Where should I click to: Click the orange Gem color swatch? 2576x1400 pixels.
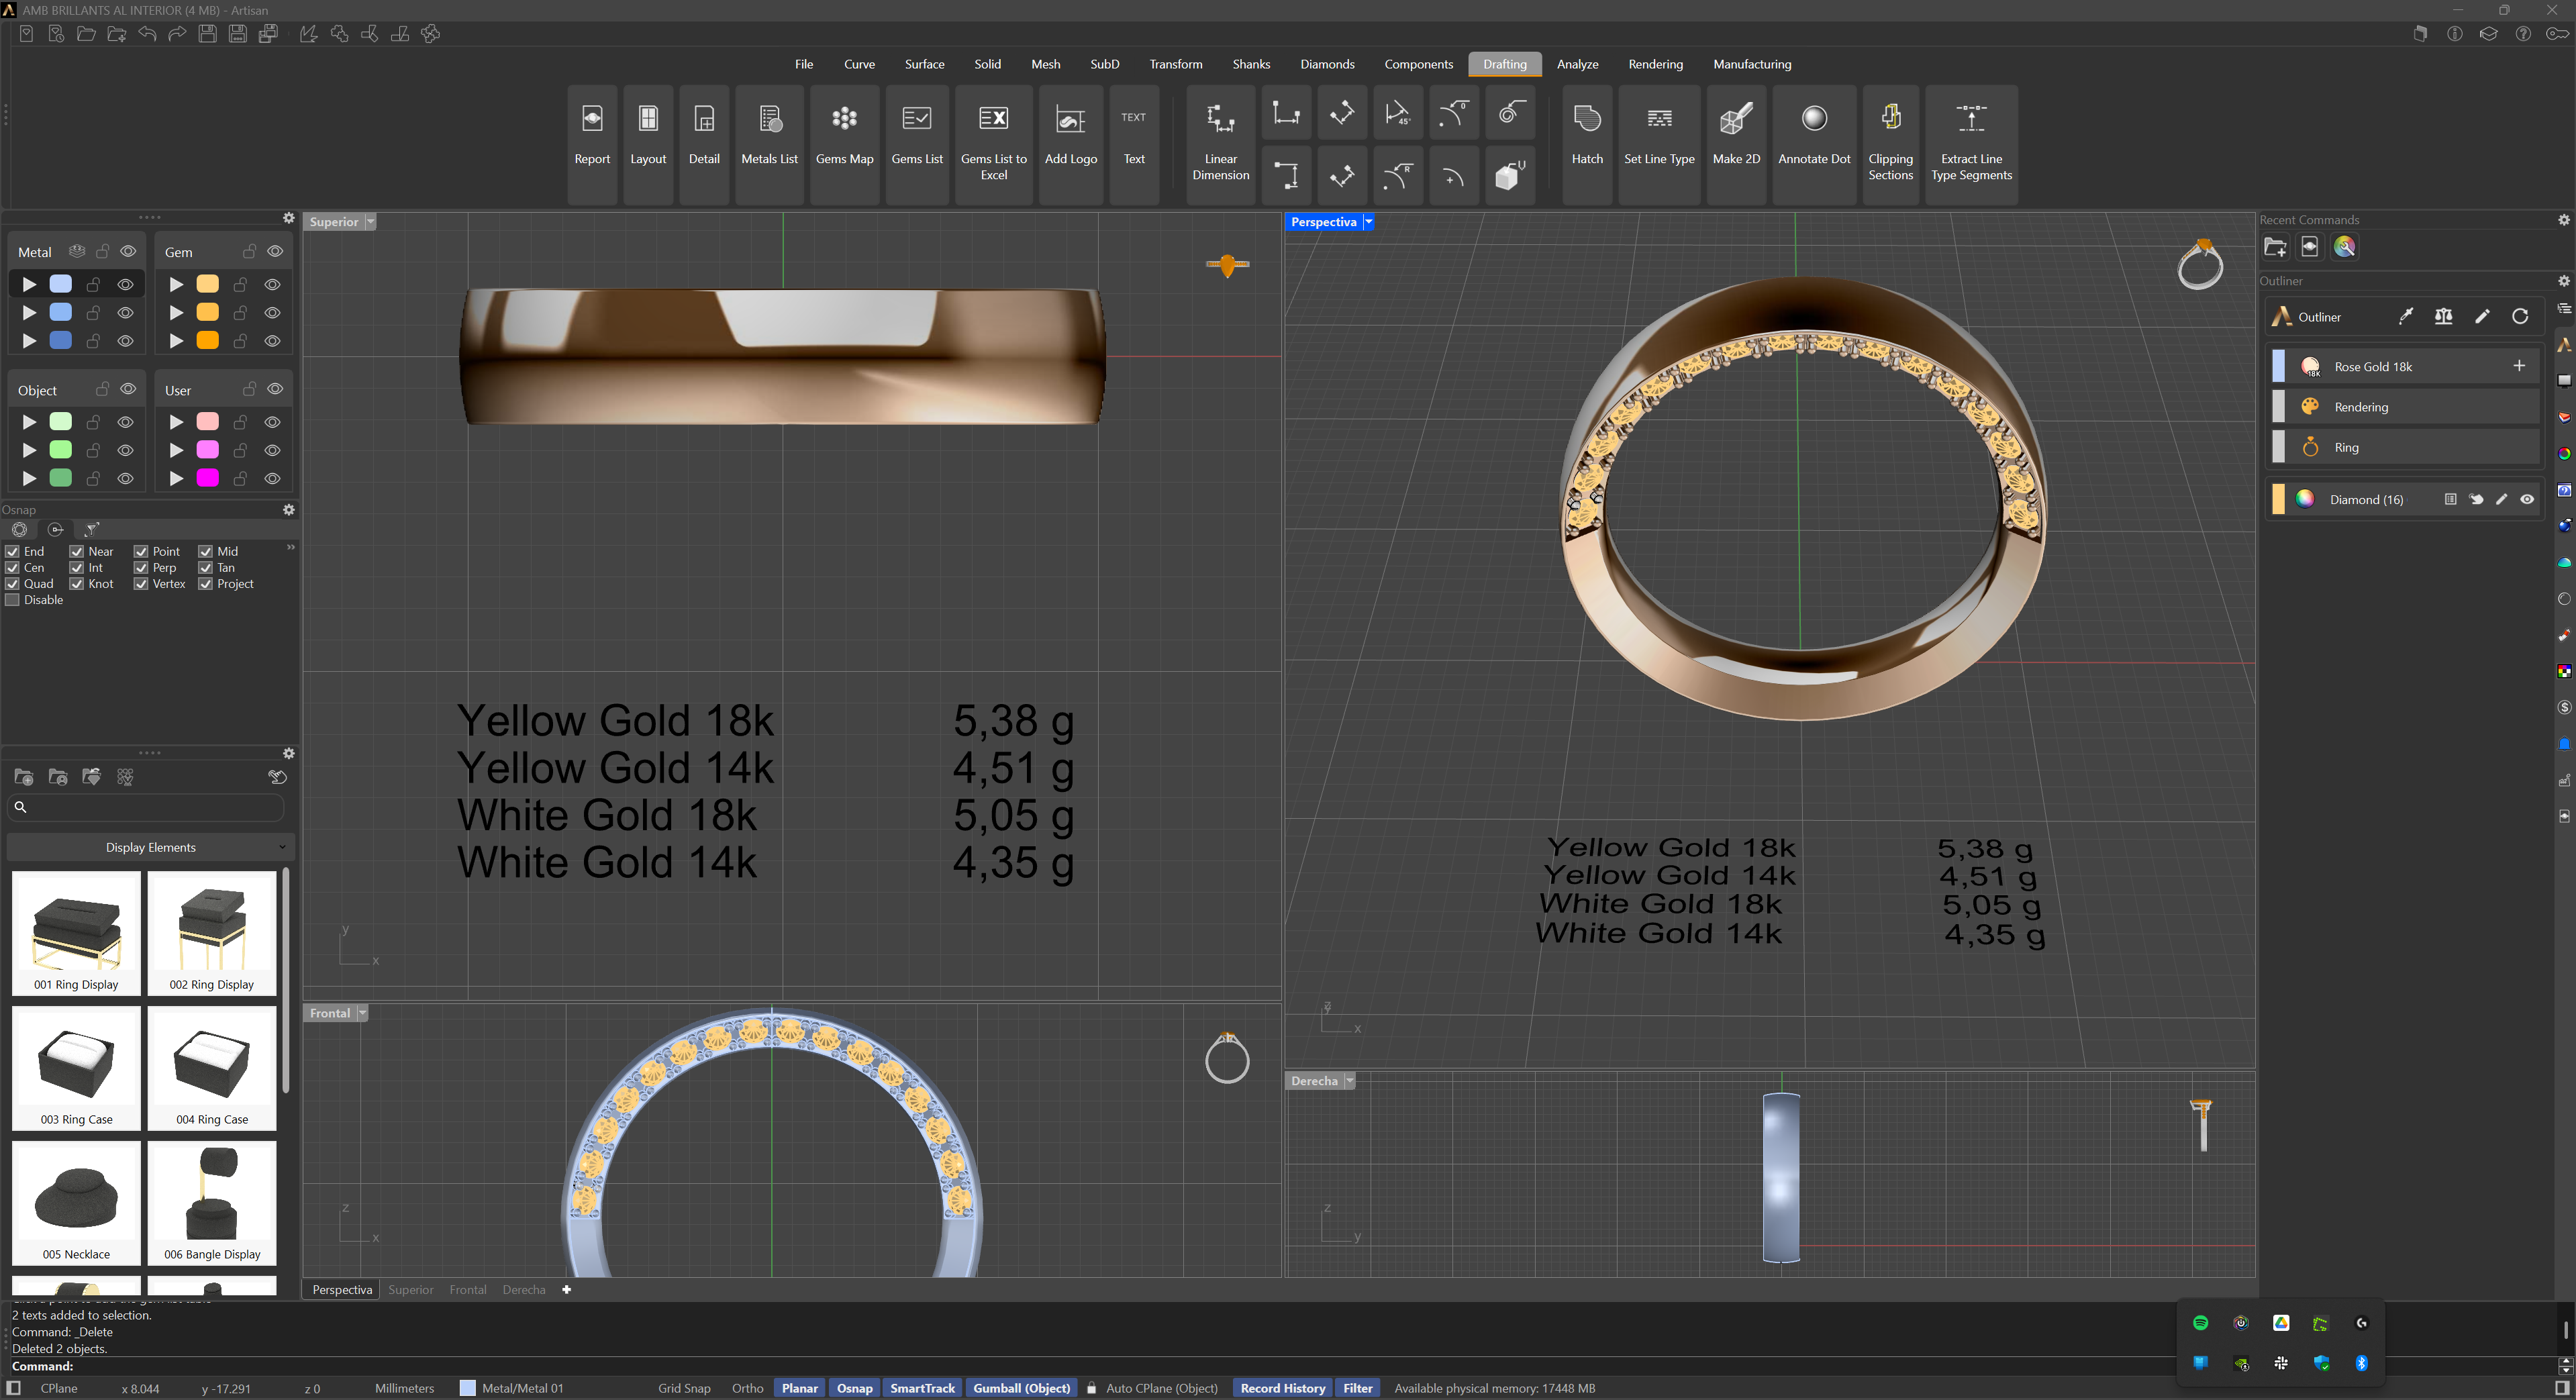point(208,341)
